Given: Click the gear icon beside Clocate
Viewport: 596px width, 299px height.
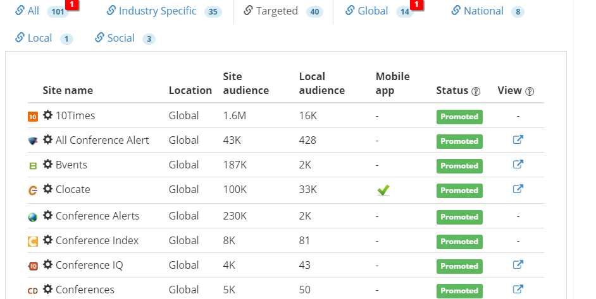Looking at the screenshot, I should point(47,189).
